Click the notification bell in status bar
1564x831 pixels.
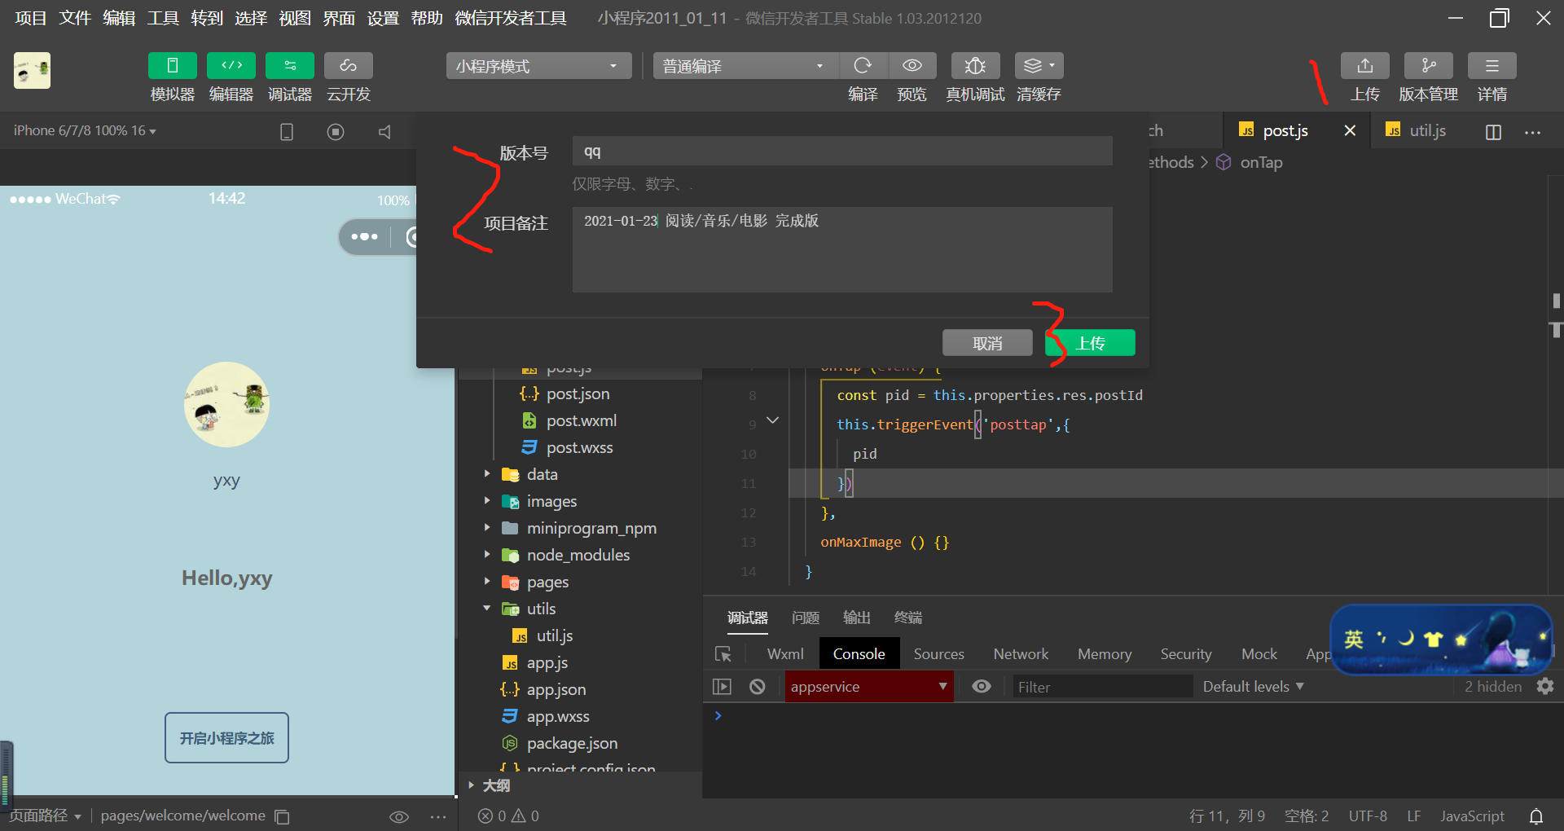pos(1536,816)
